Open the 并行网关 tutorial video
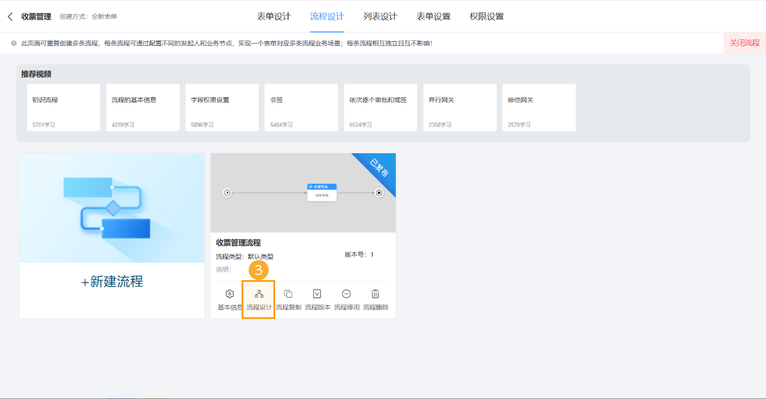Image resolution: width=766 pixels, height=399 pixels. pos(459,107)
